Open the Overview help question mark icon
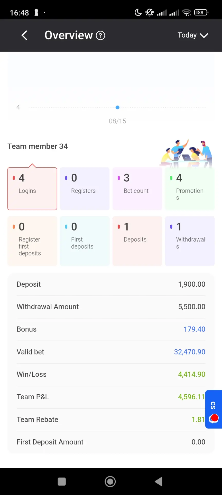Image resolution: width=222 pixels, height=495 pixels. pos(100,35)
